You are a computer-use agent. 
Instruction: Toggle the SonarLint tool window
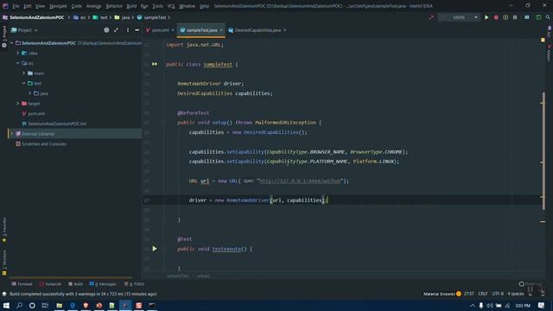coord(50,284)
